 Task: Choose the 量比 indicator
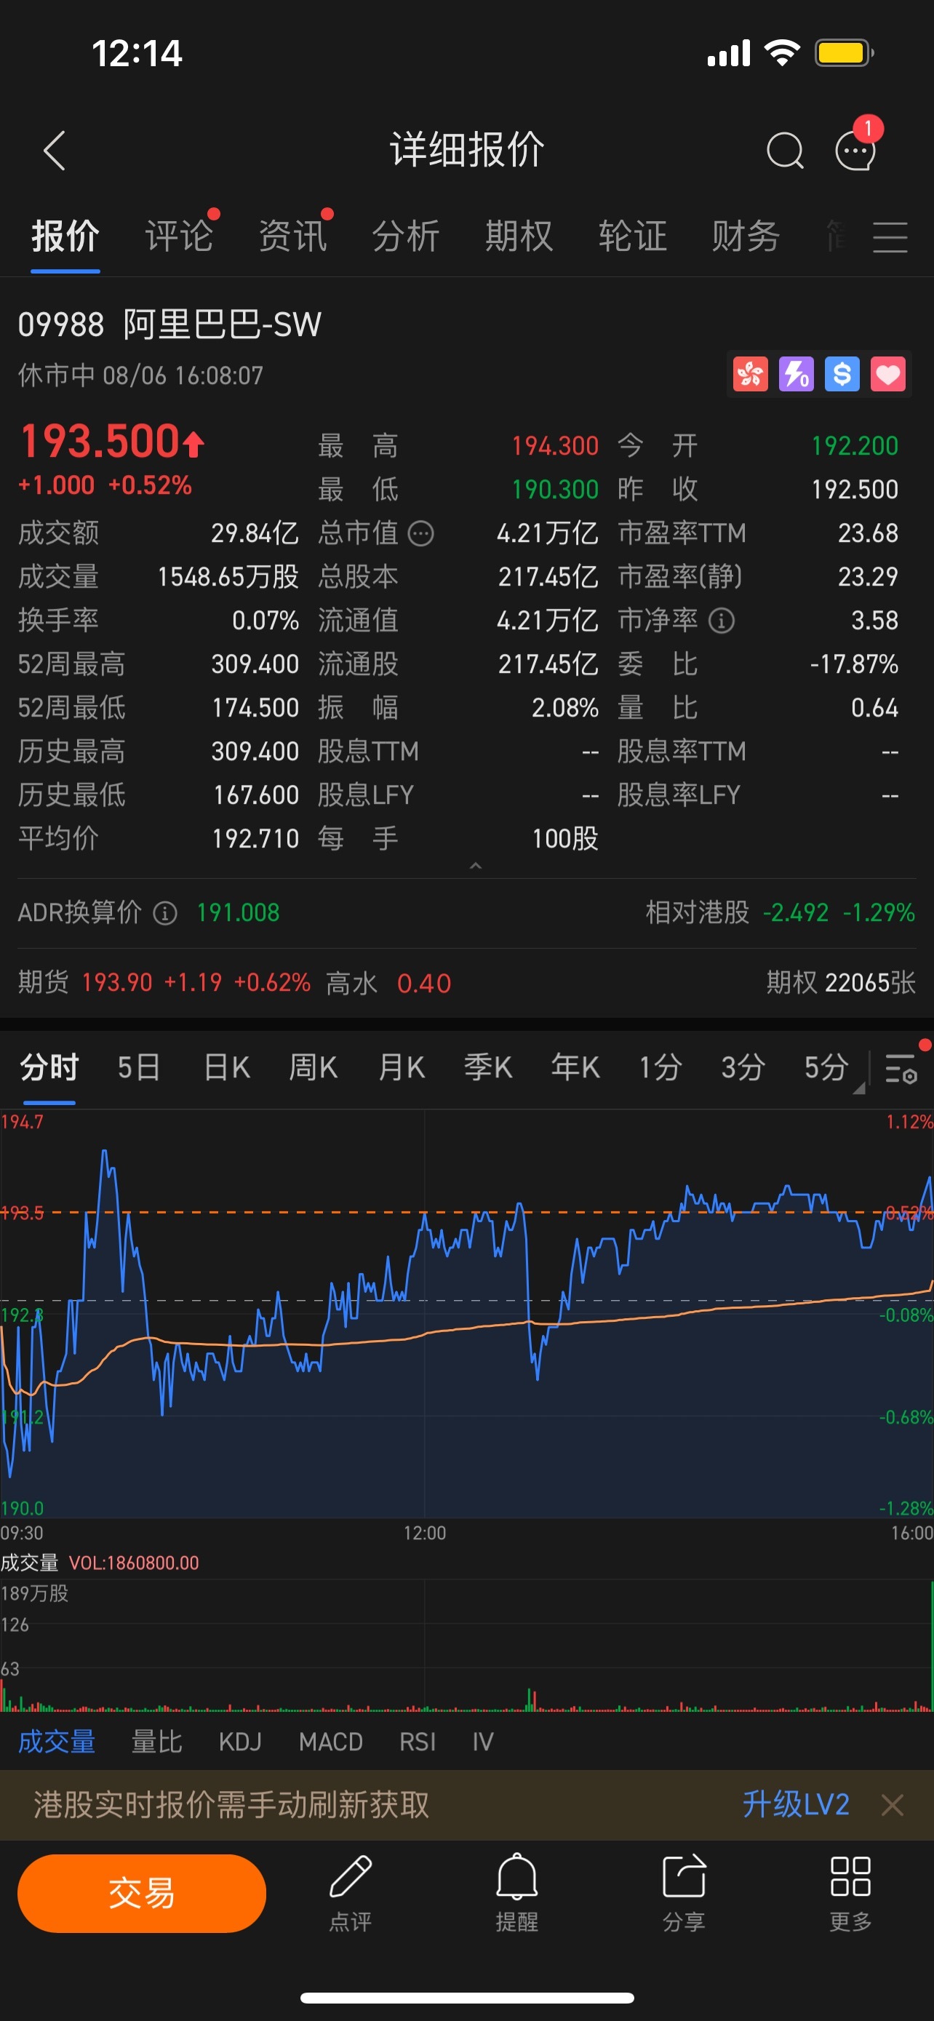[x=157, y=1742]
